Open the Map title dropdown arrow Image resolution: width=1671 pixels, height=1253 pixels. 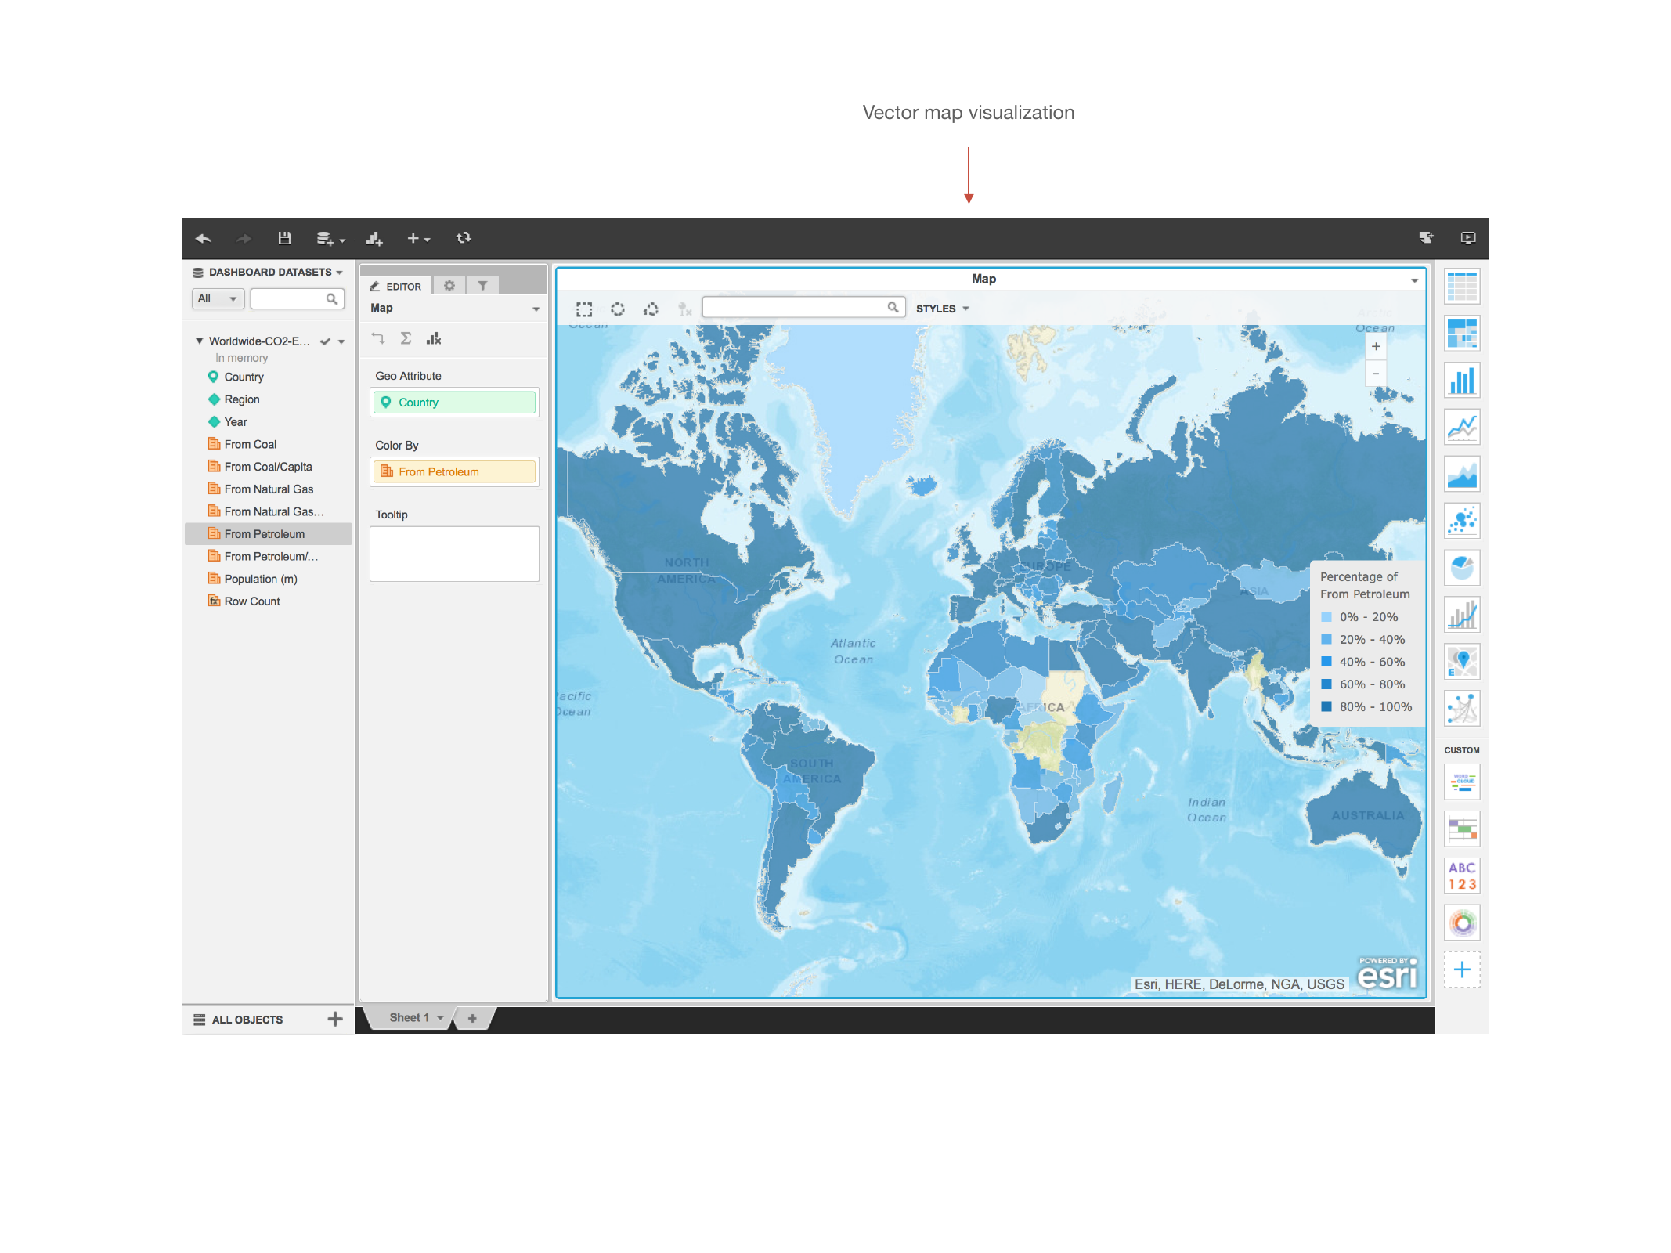point(1414,280)
